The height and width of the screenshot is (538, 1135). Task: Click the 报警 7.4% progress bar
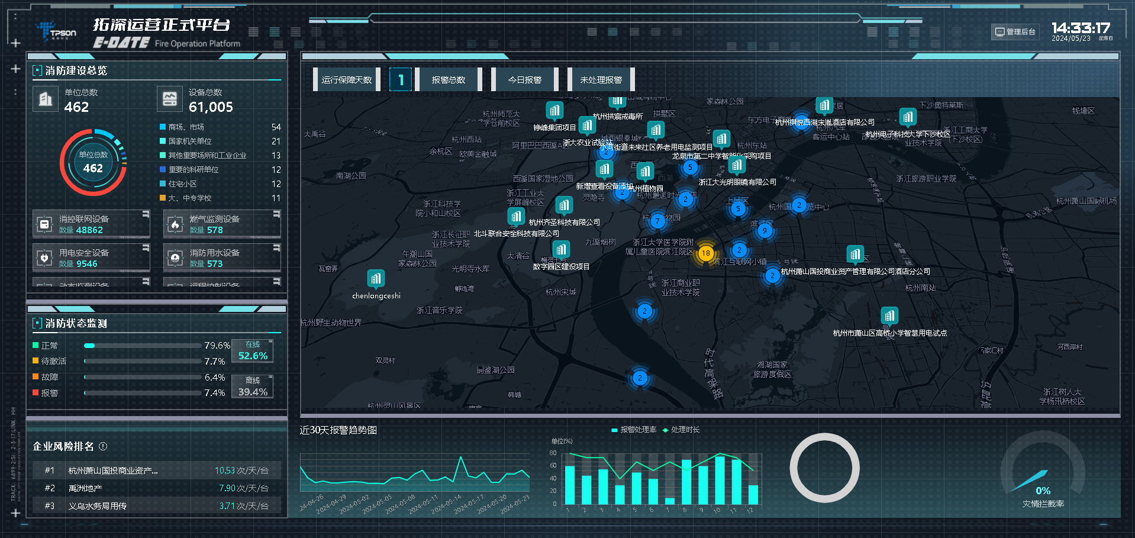(x=143, y=393)
